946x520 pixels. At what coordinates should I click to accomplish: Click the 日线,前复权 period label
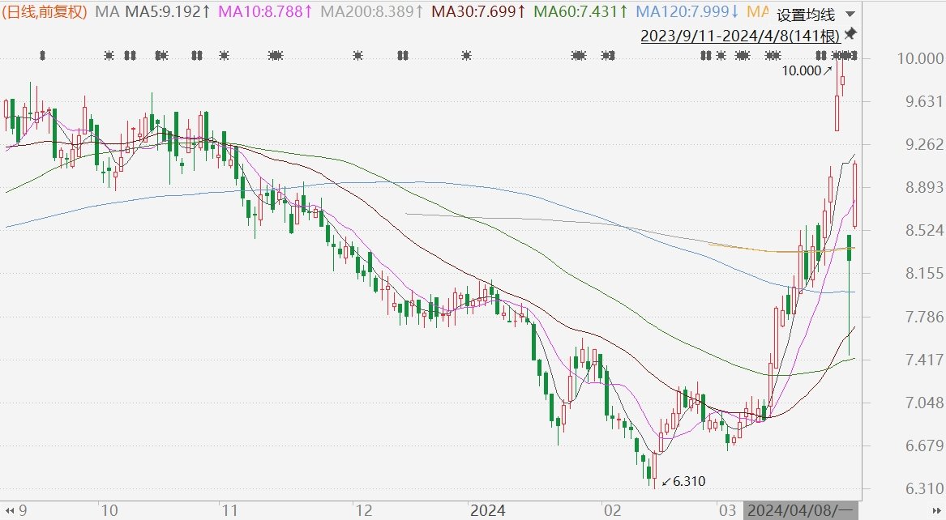(x=46, y=11)
